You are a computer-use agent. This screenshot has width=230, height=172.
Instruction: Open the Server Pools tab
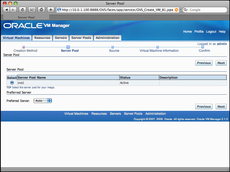coord(81,38)
